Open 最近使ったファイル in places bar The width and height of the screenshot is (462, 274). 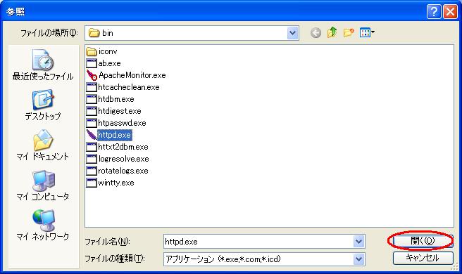point(43,65)
